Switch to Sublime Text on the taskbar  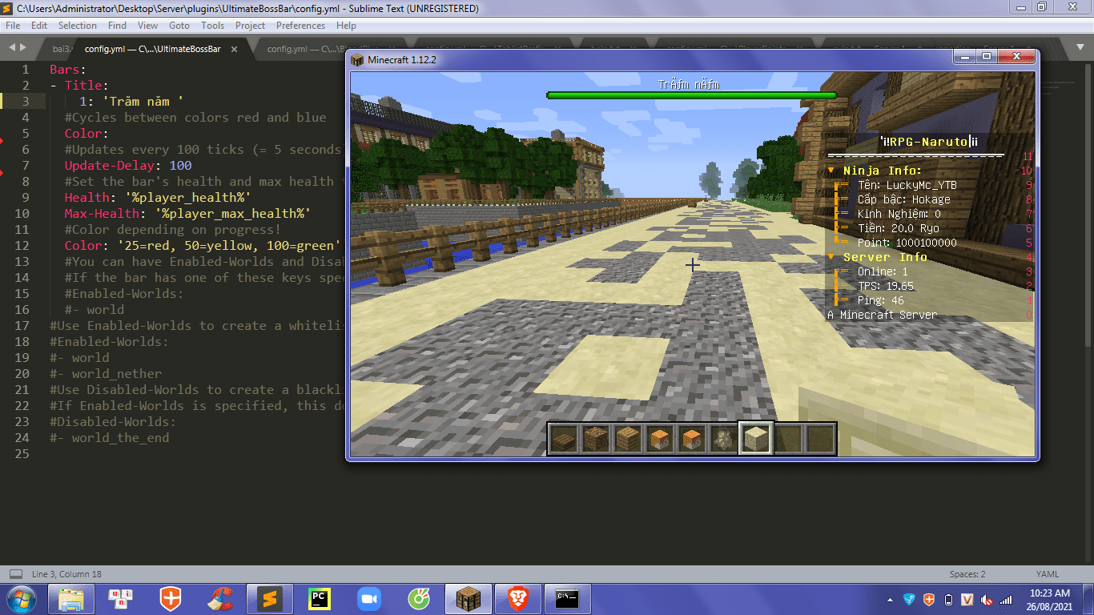click(x=270, y=599)
